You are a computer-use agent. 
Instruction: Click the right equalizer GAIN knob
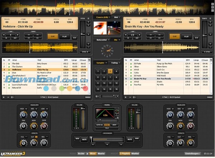[191, 127]
